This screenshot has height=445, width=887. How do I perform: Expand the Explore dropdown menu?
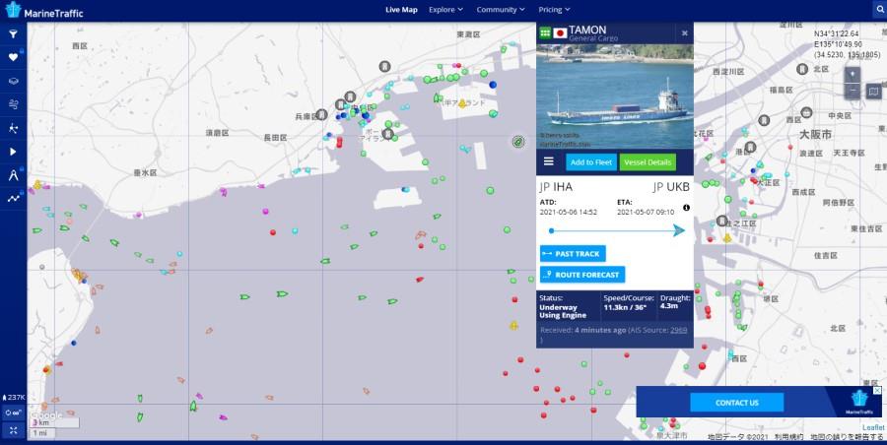(x=445, y=10)
